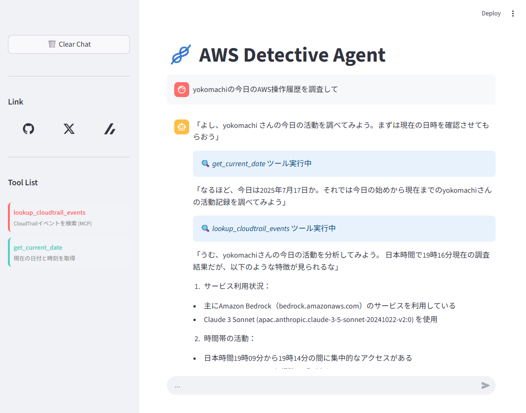This screenshot has height=413, width=526.
Task: Click the get_current_date tool running status box
Action: click(x=344, y=164)
